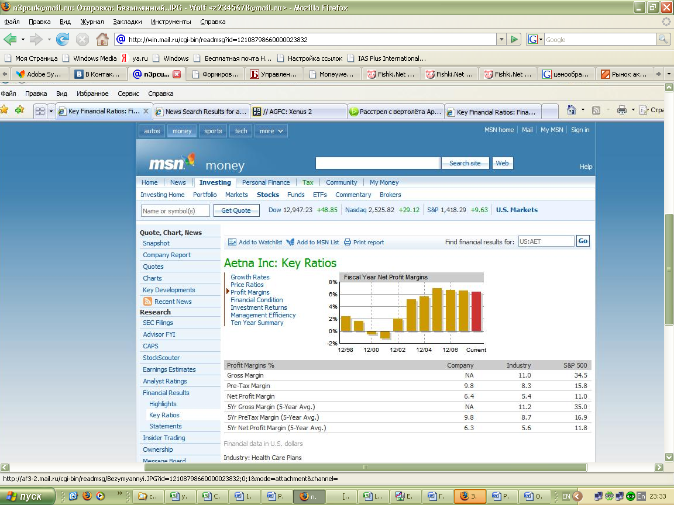Open the Инструменты menu
This screenshot has height=505, width=674.
pos(171,22)
